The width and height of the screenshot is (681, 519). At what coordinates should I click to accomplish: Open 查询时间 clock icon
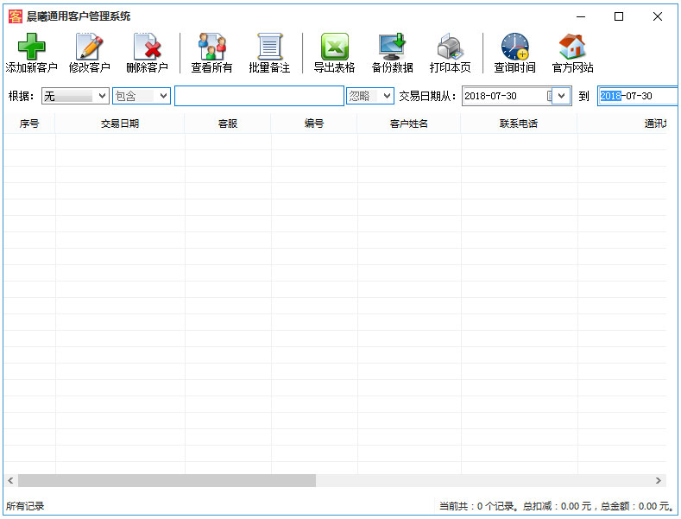click(514, 53)
